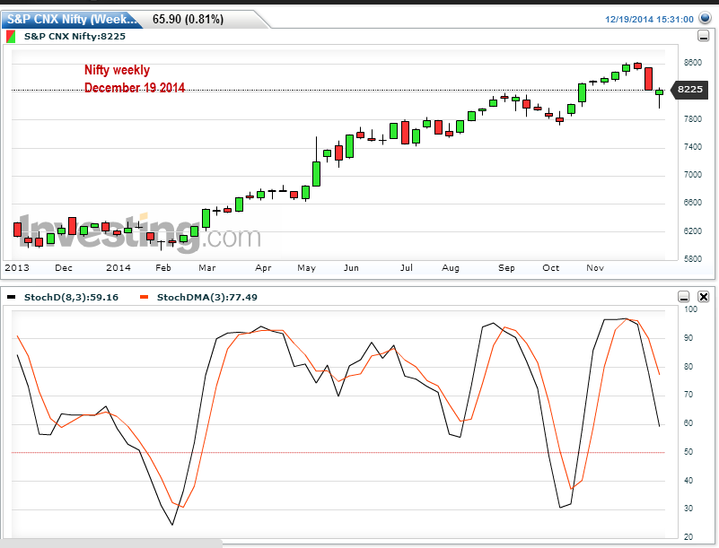The width and height of the screenshot is (719, 548).
Task: Click the 20 stochastic axis label
Action: point(688,537)
